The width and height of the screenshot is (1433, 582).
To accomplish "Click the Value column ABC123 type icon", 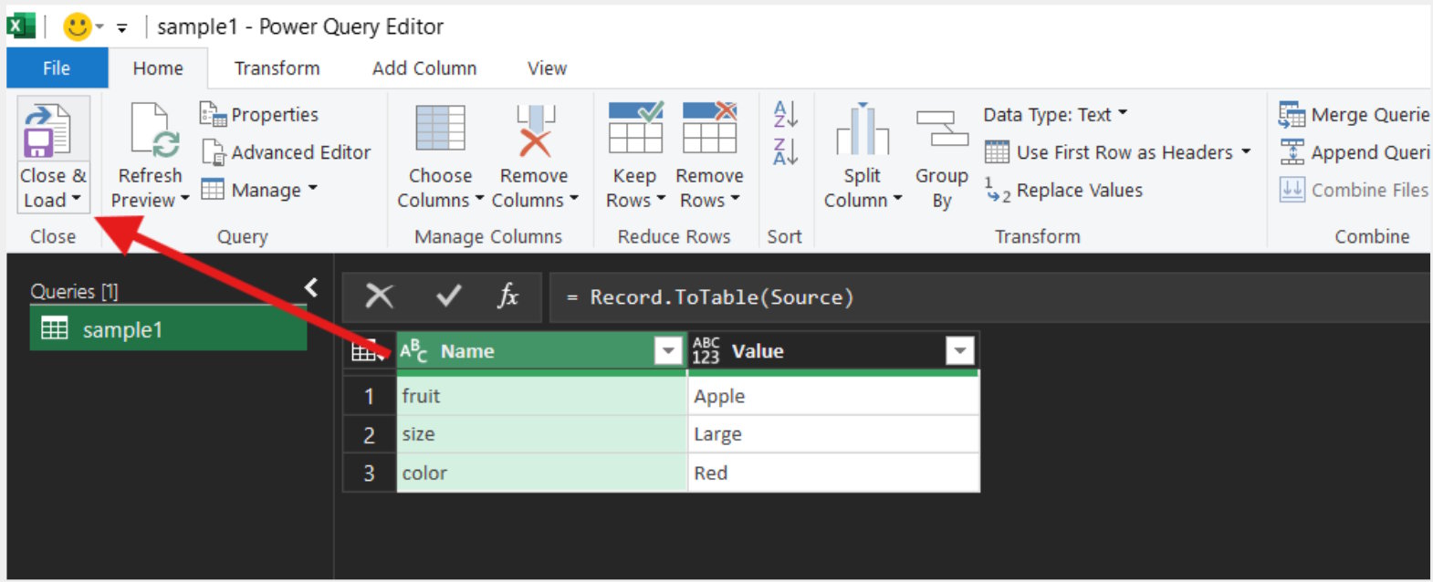I will point(706,350).
